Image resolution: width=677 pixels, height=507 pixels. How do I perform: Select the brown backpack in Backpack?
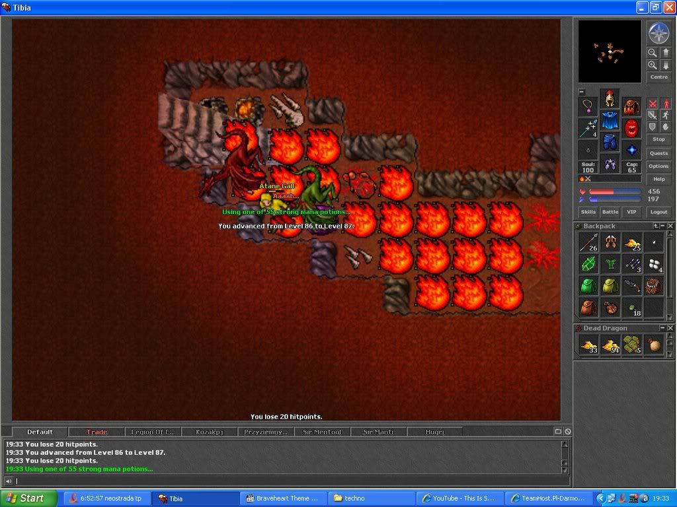coord(588,308)
